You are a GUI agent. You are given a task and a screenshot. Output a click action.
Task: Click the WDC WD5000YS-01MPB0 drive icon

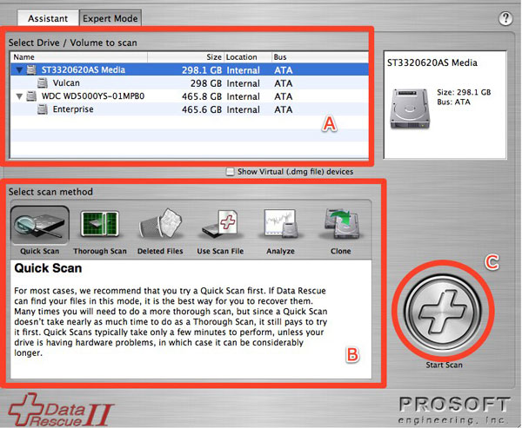tap(31, 96)
